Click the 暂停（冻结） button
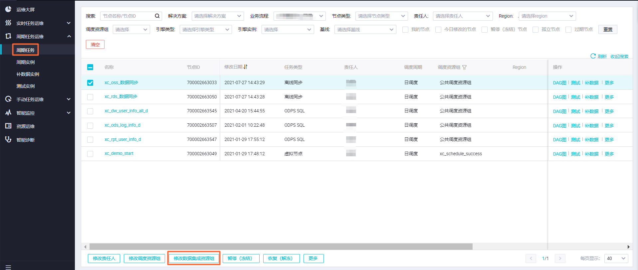638x270 pixels. 241,258
